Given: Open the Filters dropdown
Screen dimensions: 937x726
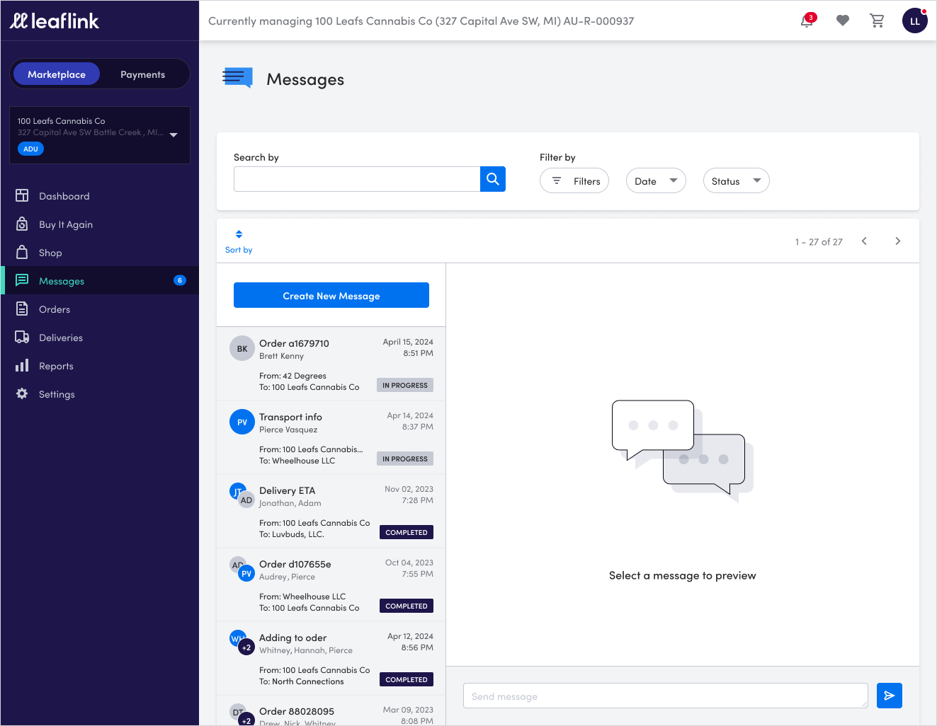Looking at the screenshot, I should (x=574, y=180).
